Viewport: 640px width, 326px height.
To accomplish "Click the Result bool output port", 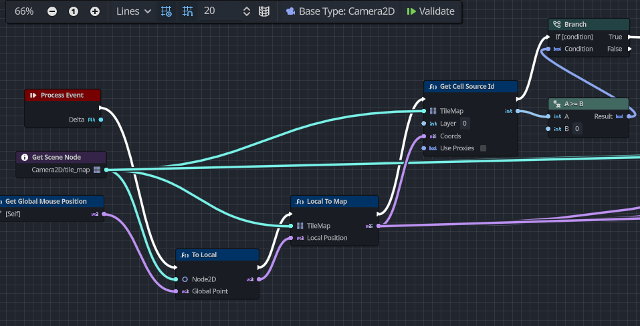I will pos(629,116).
